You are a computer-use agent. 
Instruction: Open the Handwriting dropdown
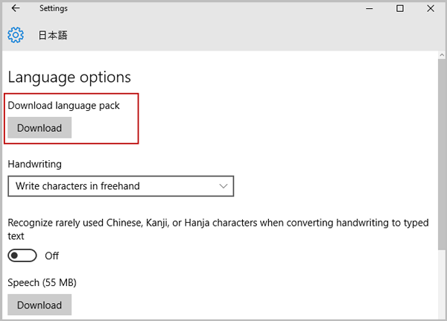click(x=121, y=186)
